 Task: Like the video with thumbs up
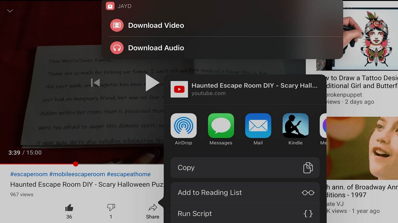69,208
